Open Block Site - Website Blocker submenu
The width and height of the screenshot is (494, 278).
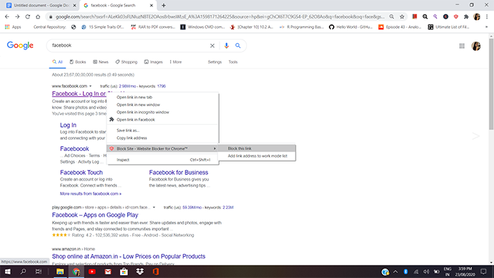click(163, 149)
